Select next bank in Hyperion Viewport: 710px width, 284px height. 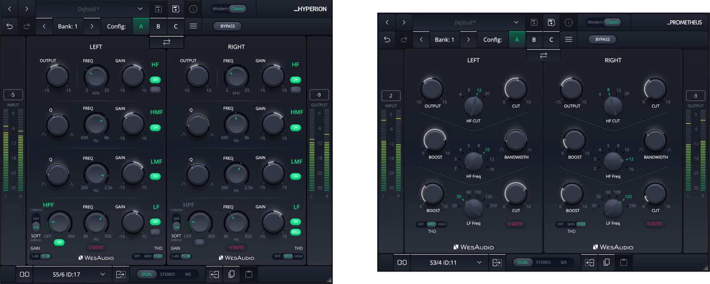point(92,26)
